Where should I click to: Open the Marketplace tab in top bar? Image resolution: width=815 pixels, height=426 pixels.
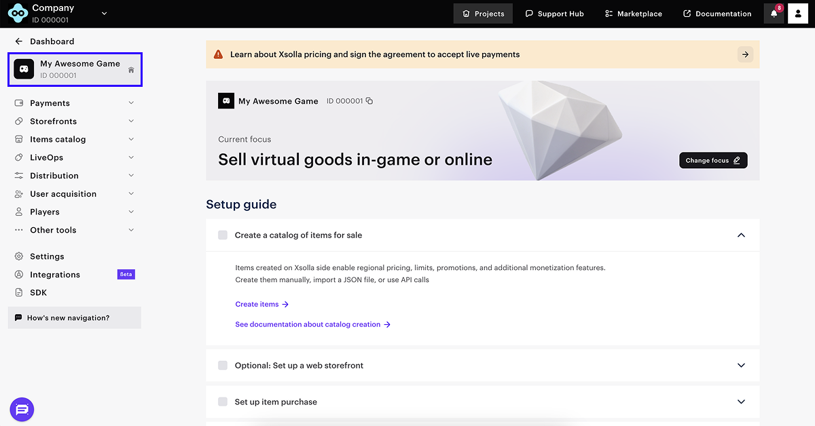pos(633,14)
